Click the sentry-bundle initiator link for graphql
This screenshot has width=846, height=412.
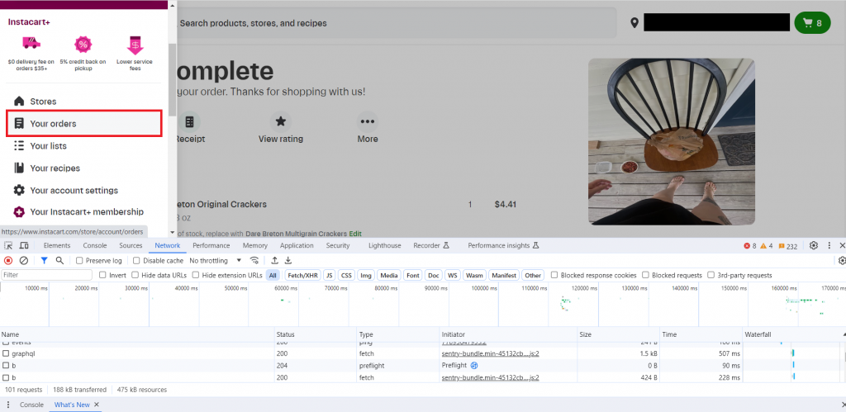pos(491,353)
